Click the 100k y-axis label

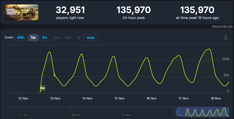pos(226,59)
